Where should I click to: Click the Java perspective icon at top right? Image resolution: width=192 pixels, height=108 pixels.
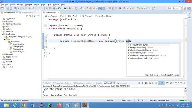(189, 8)
